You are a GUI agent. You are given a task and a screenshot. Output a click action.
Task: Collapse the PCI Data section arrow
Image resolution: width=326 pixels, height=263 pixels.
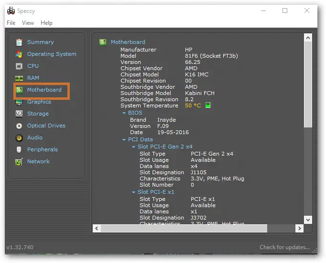coord(124,140)
